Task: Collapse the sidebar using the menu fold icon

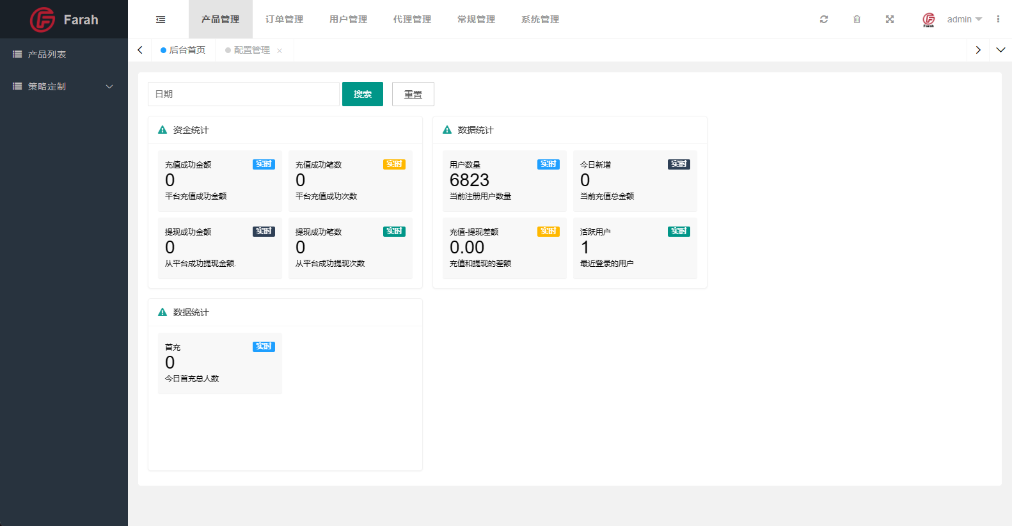Action: pyautogui.click(x=161, y=20)
